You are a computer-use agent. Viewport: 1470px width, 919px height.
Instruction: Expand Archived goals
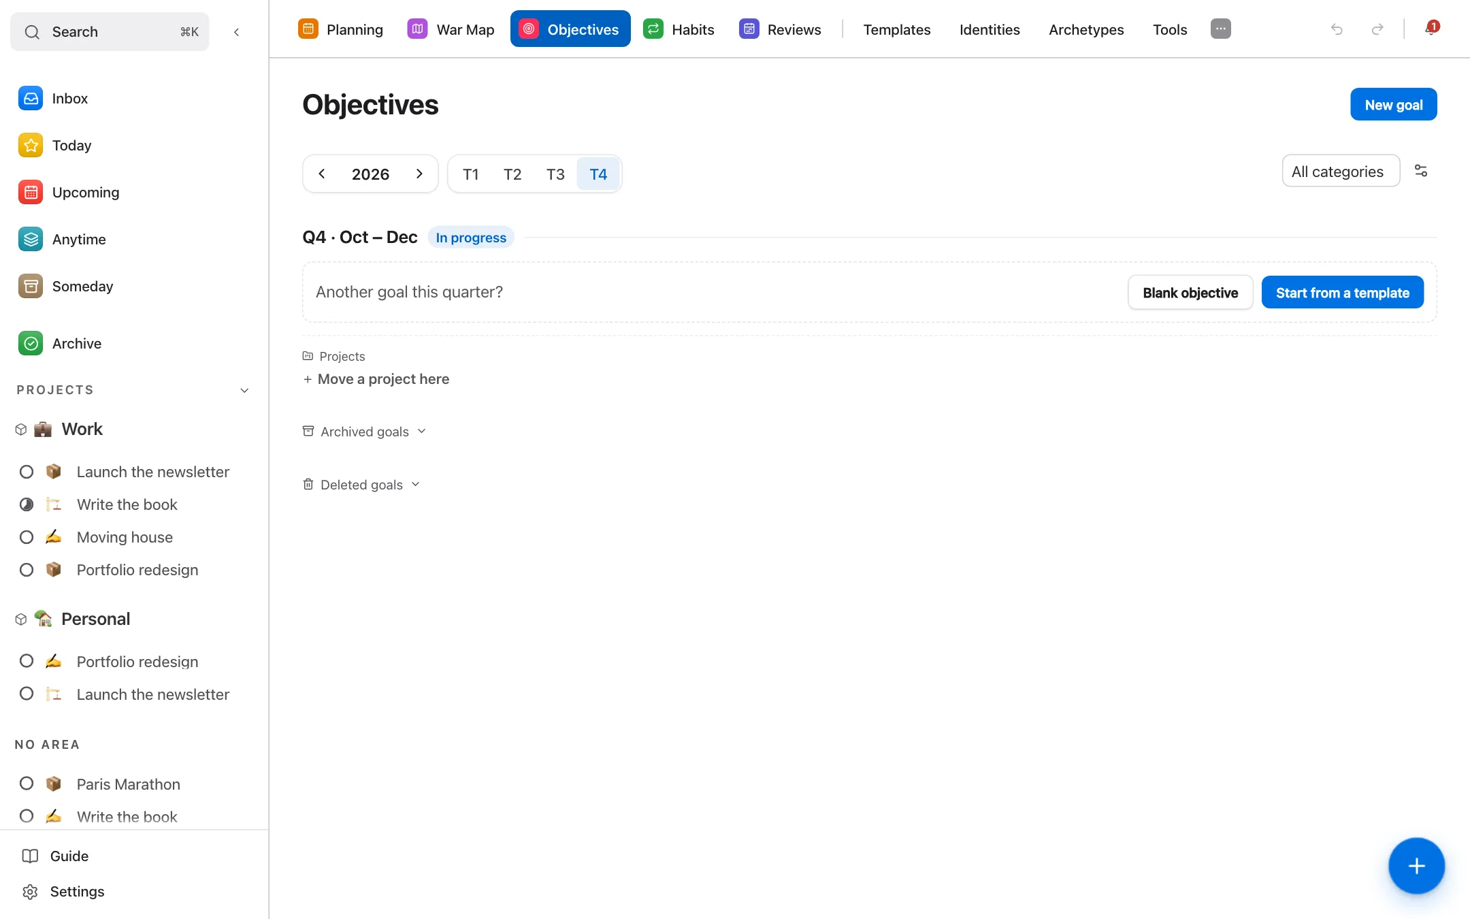pyautogui.click(x=364, y=432)
